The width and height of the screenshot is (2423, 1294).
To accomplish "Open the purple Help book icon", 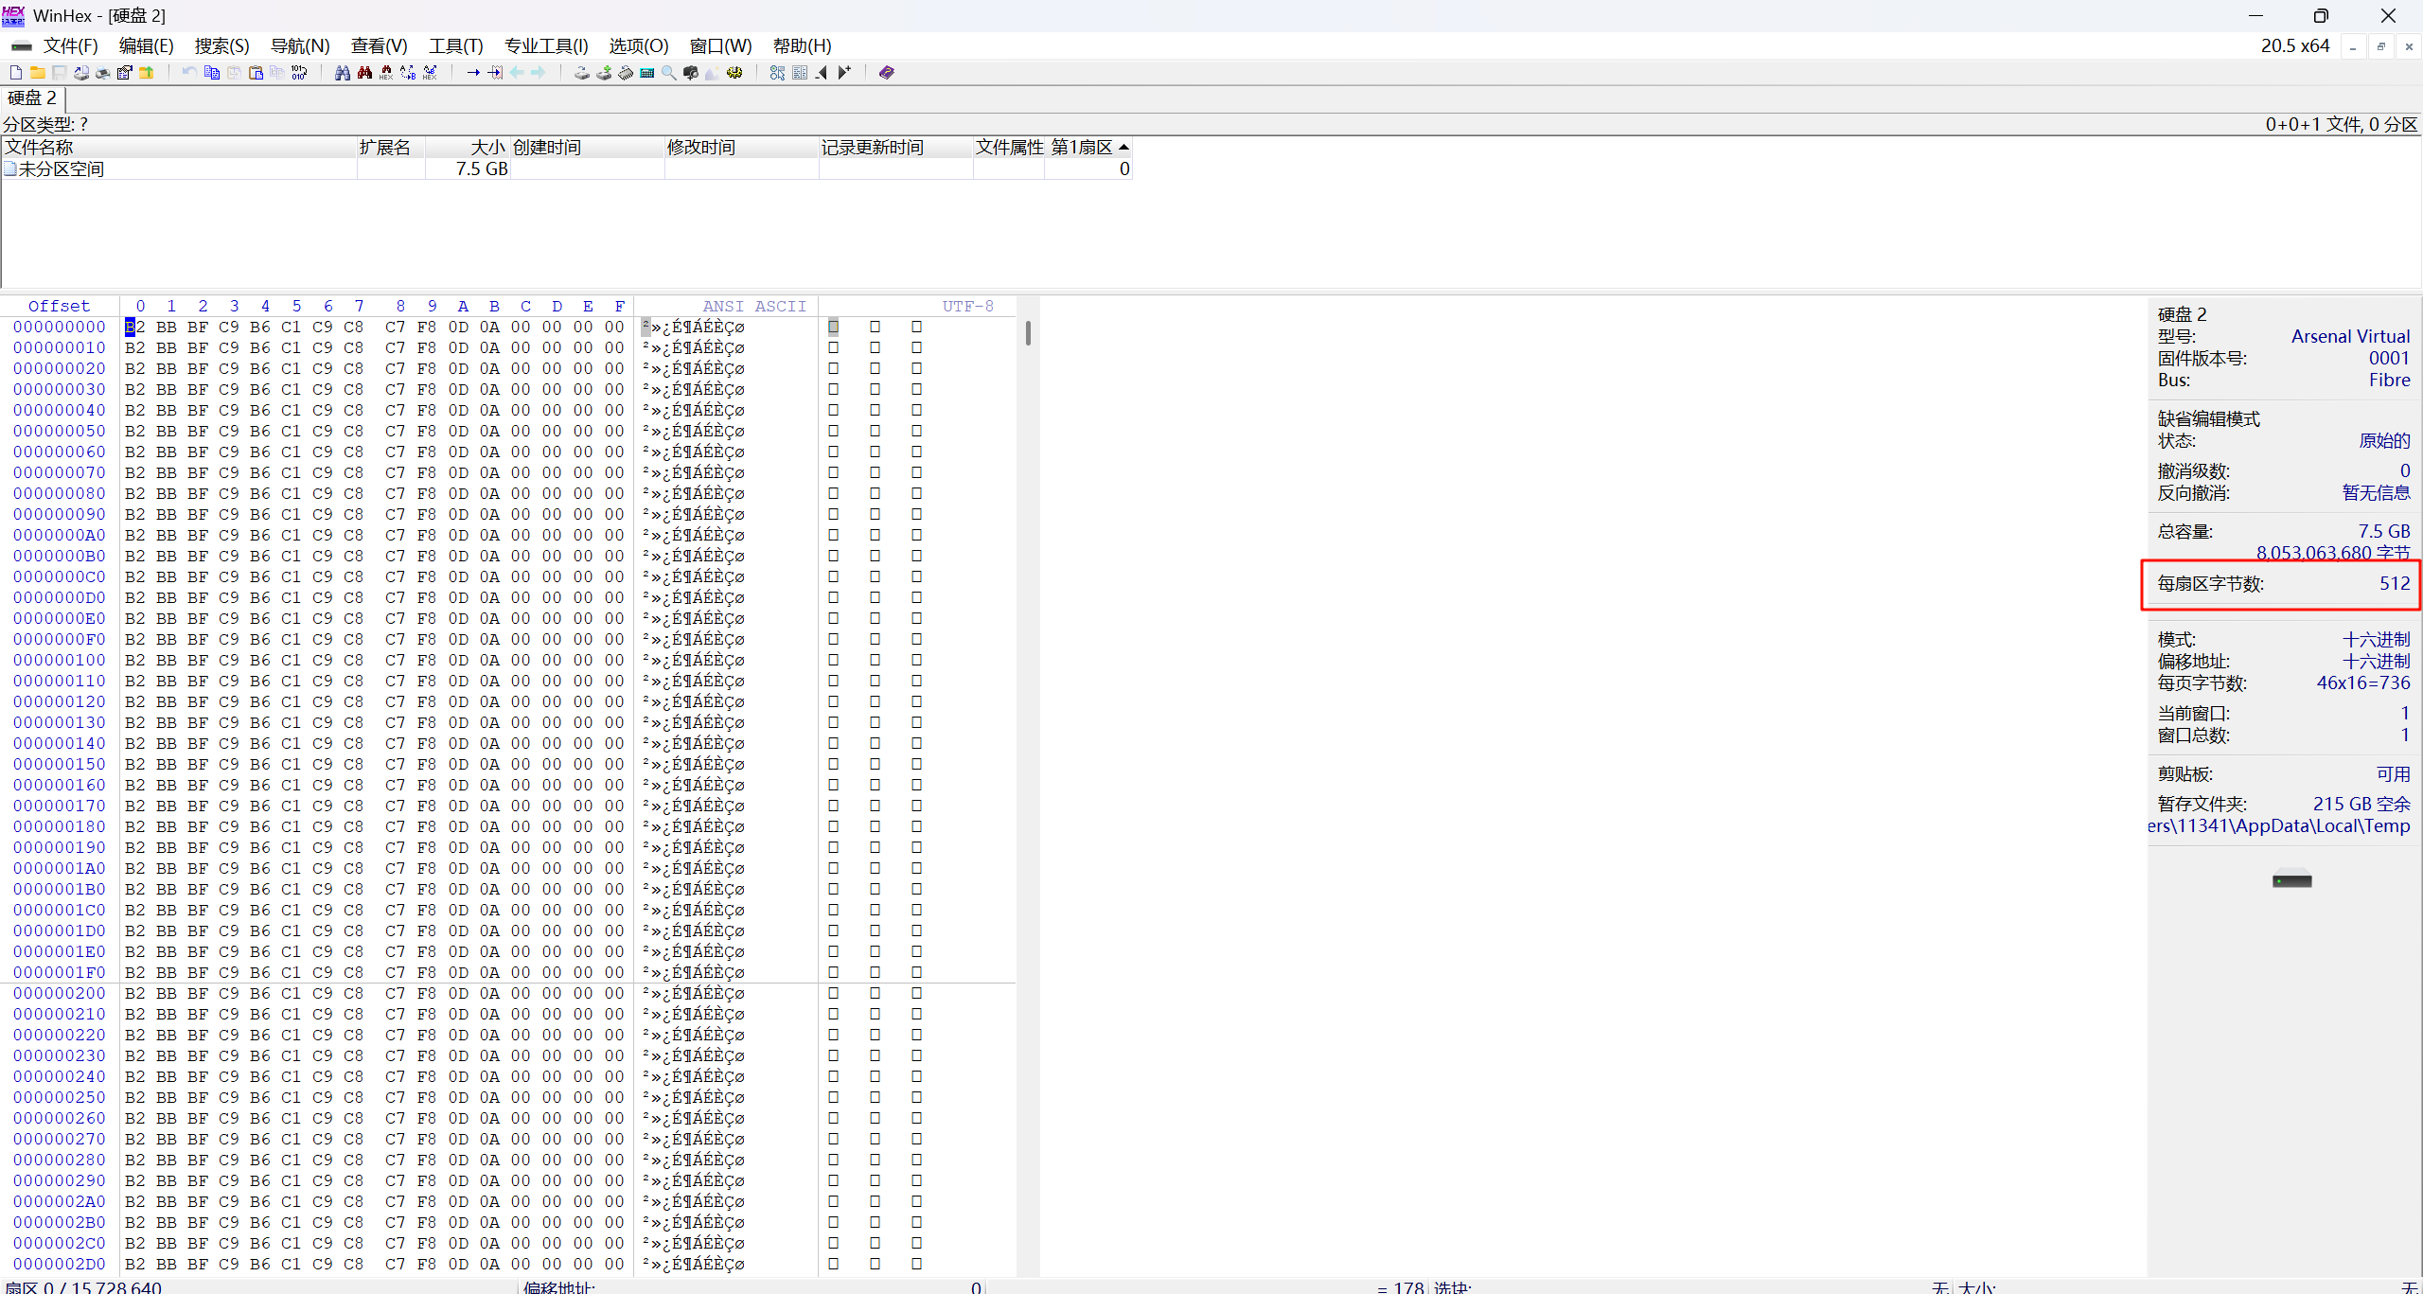I will coord(886,73).
